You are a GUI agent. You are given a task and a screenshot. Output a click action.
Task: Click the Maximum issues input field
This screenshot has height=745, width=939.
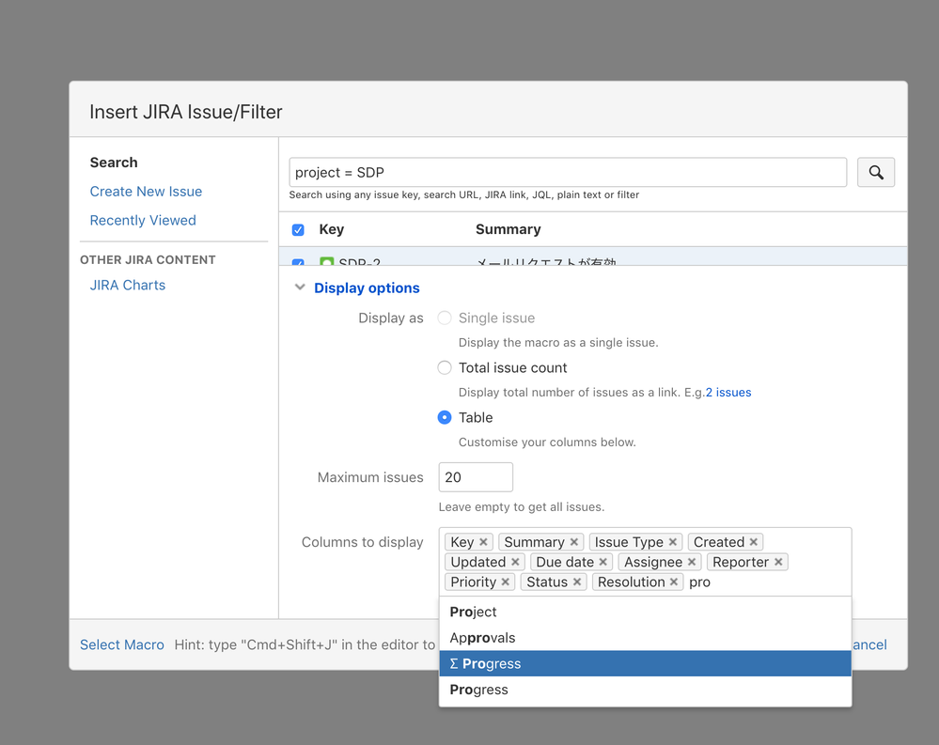[x=476, y=477]
